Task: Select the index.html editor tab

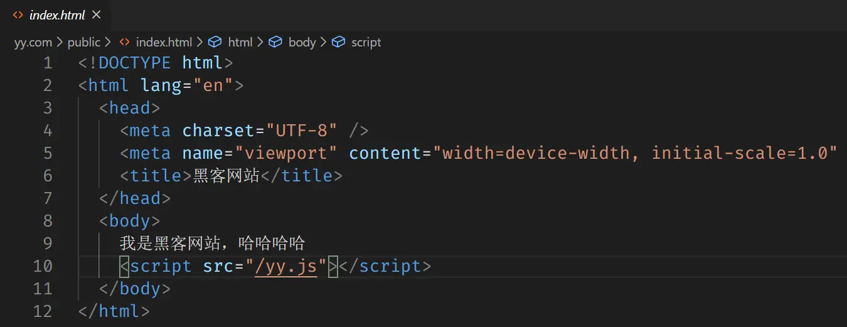Action: coord(57,15)
